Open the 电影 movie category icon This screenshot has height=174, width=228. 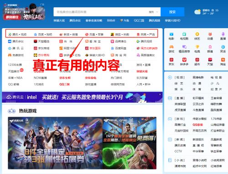coord(171,34)
